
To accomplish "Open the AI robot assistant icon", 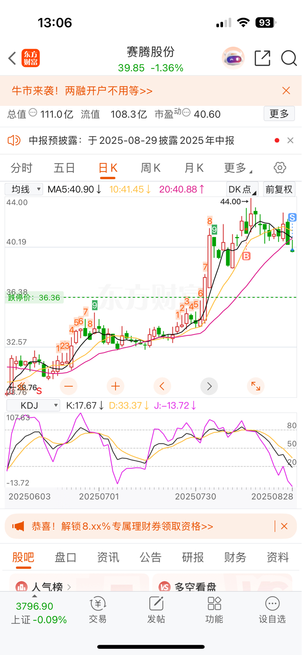I will (233, 58).
